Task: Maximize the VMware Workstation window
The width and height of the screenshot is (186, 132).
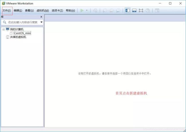Action: (x=170, y=3)
